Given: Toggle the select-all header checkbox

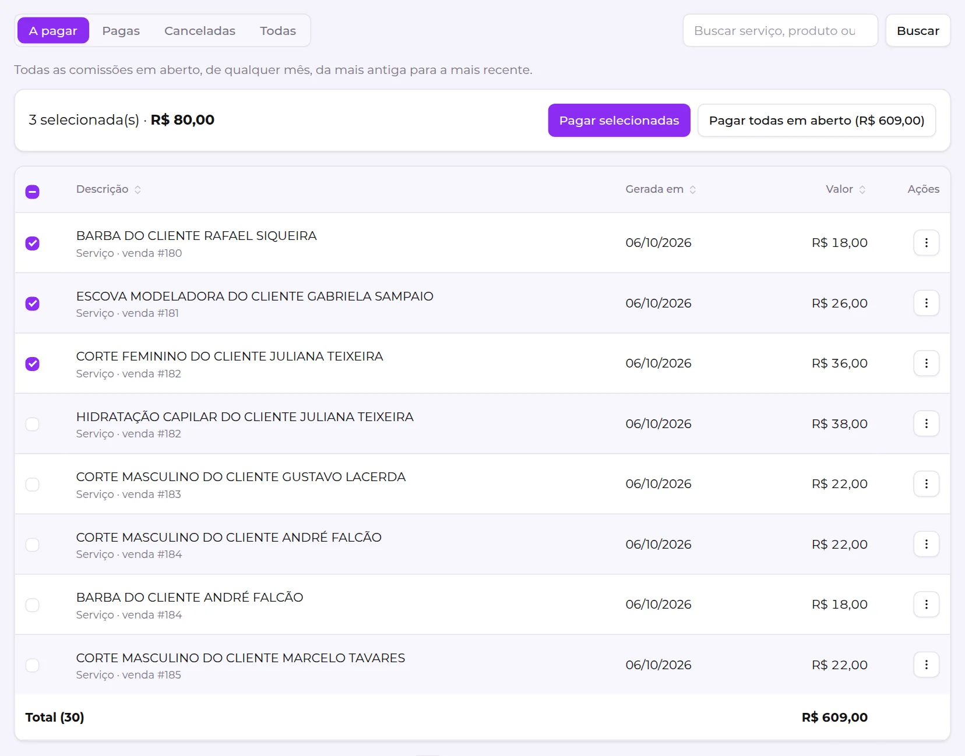Looking at the screenshot, I should 33,192.
